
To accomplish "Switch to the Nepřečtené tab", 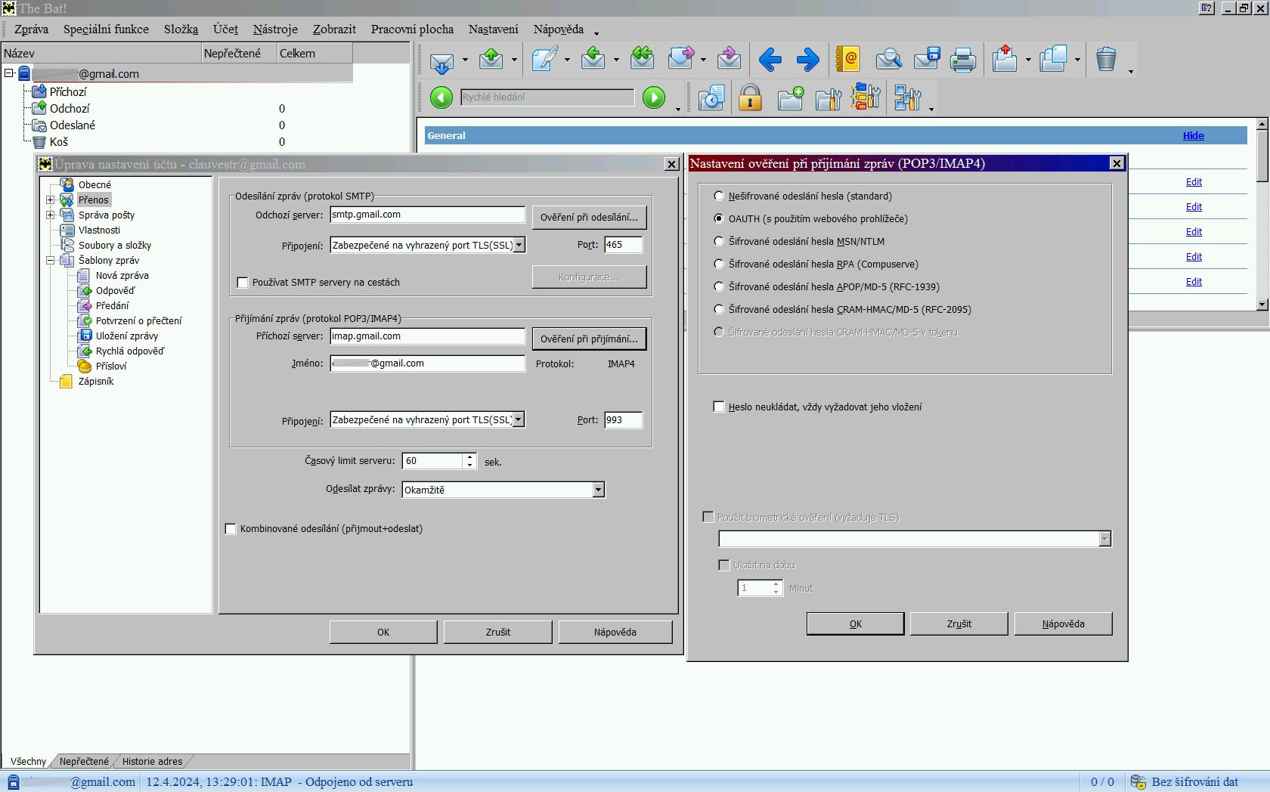I will coord(84,761).
